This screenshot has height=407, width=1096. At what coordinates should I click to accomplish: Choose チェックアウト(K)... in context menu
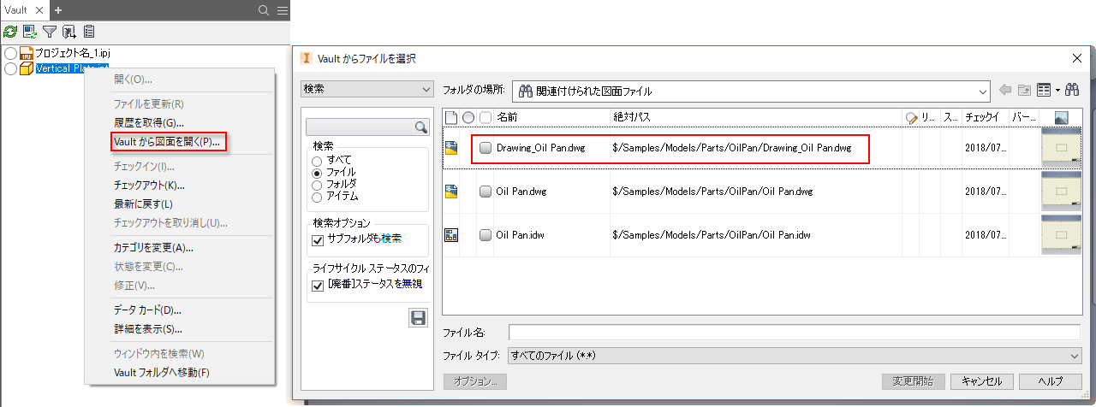tap(149, 186)
